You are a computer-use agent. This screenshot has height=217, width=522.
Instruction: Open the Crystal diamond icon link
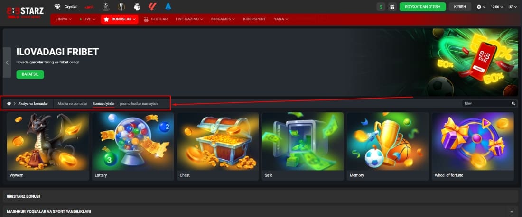coord(57,7)
